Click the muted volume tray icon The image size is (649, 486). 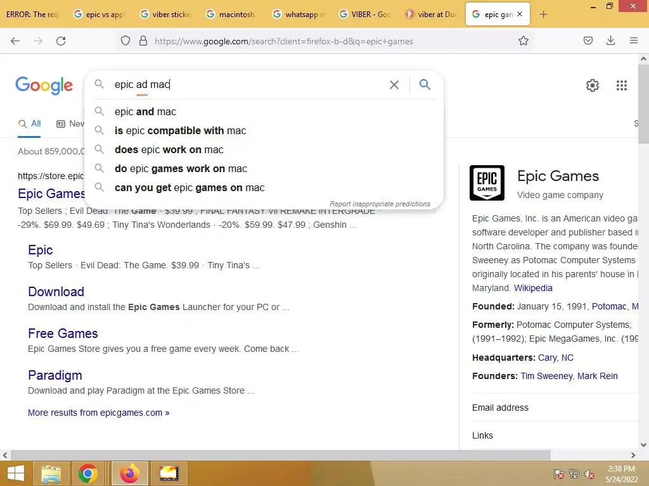click(589, 474)
